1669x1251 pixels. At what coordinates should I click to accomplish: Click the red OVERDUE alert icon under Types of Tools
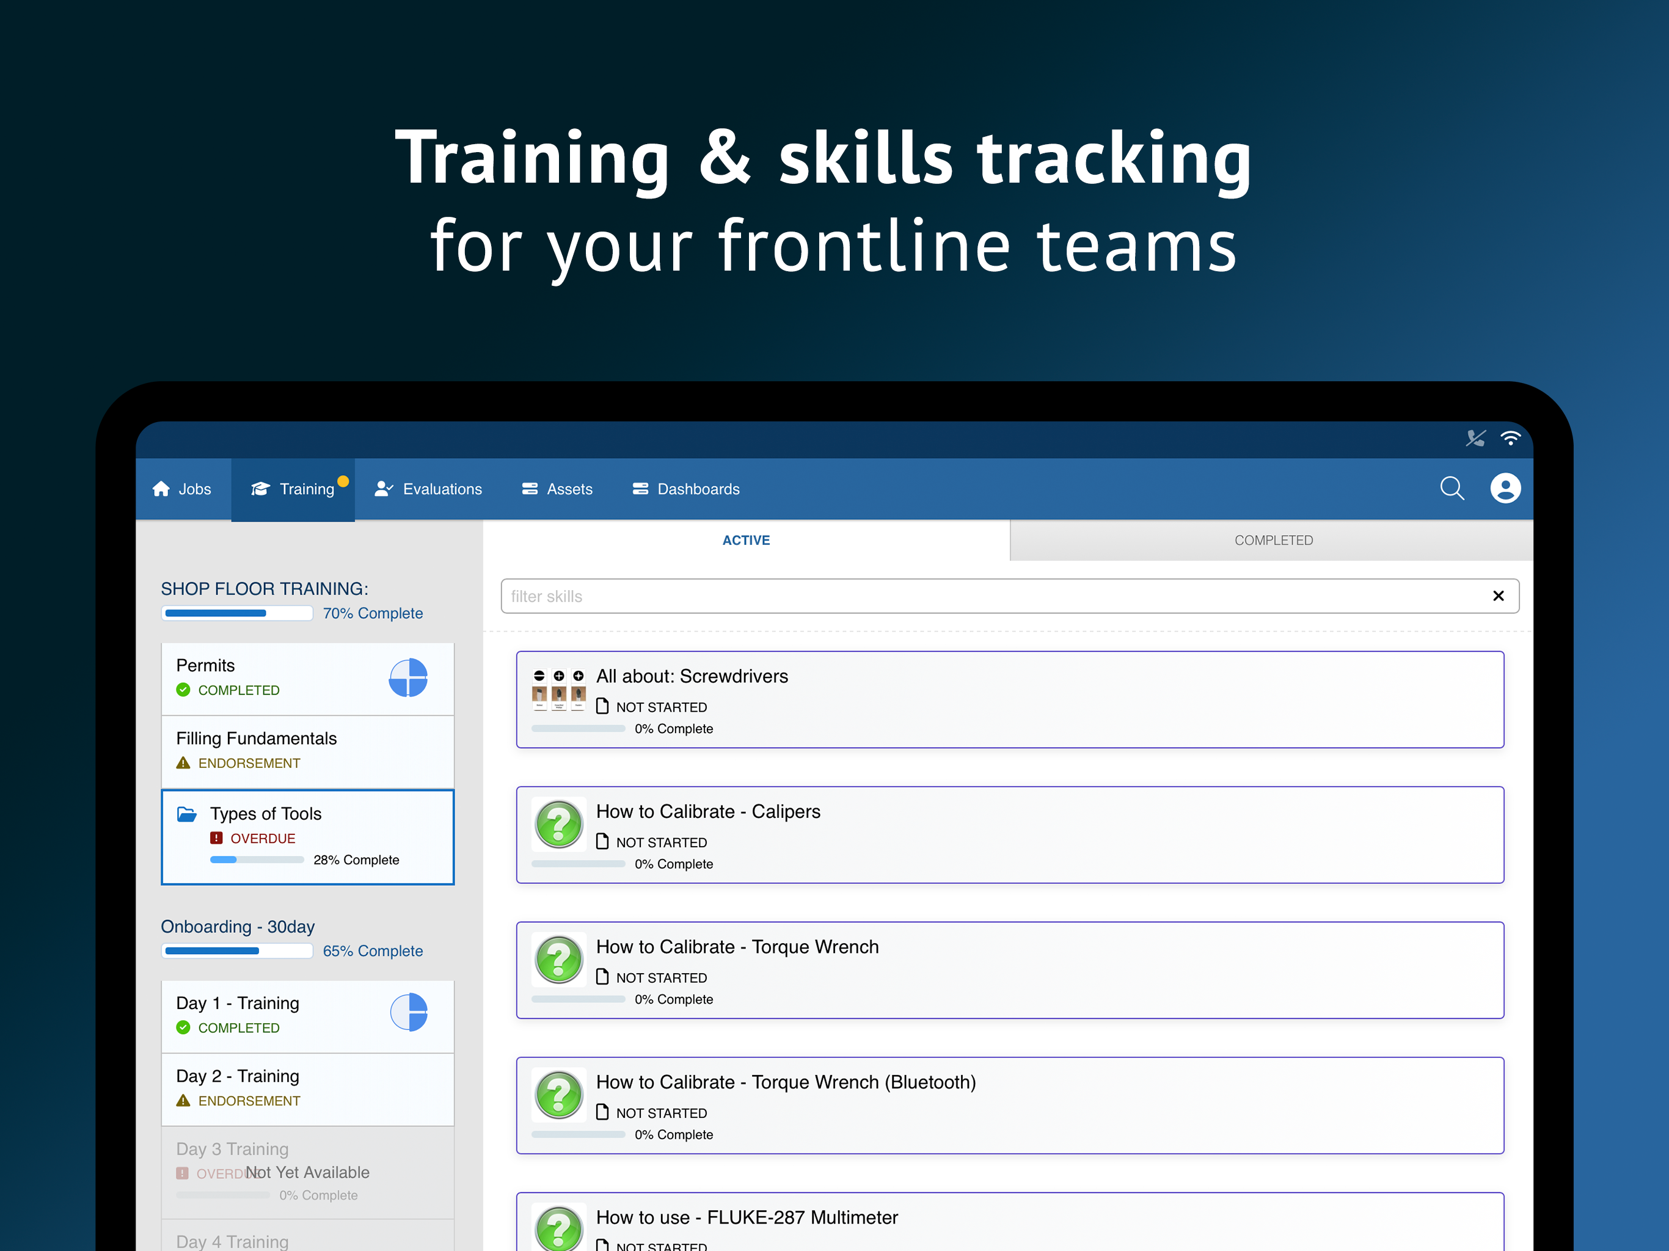click(216, 837)
